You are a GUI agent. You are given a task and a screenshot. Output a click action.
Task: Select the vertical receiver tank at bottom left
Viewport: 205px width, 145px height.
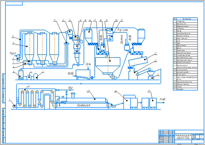21,74
